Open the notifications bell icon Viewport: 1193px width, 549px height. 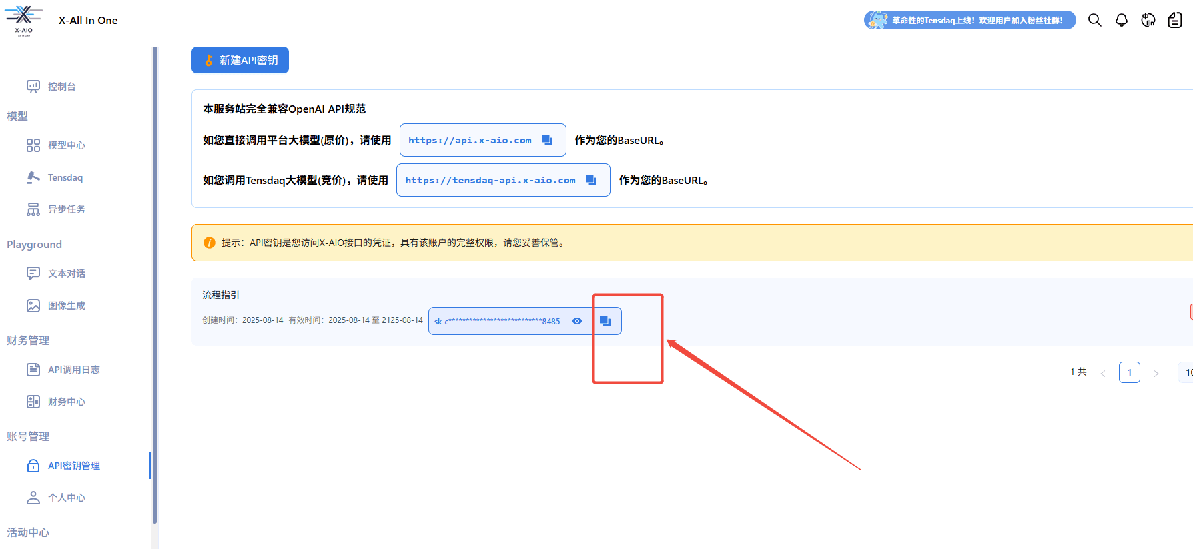tap(1121, 20)
